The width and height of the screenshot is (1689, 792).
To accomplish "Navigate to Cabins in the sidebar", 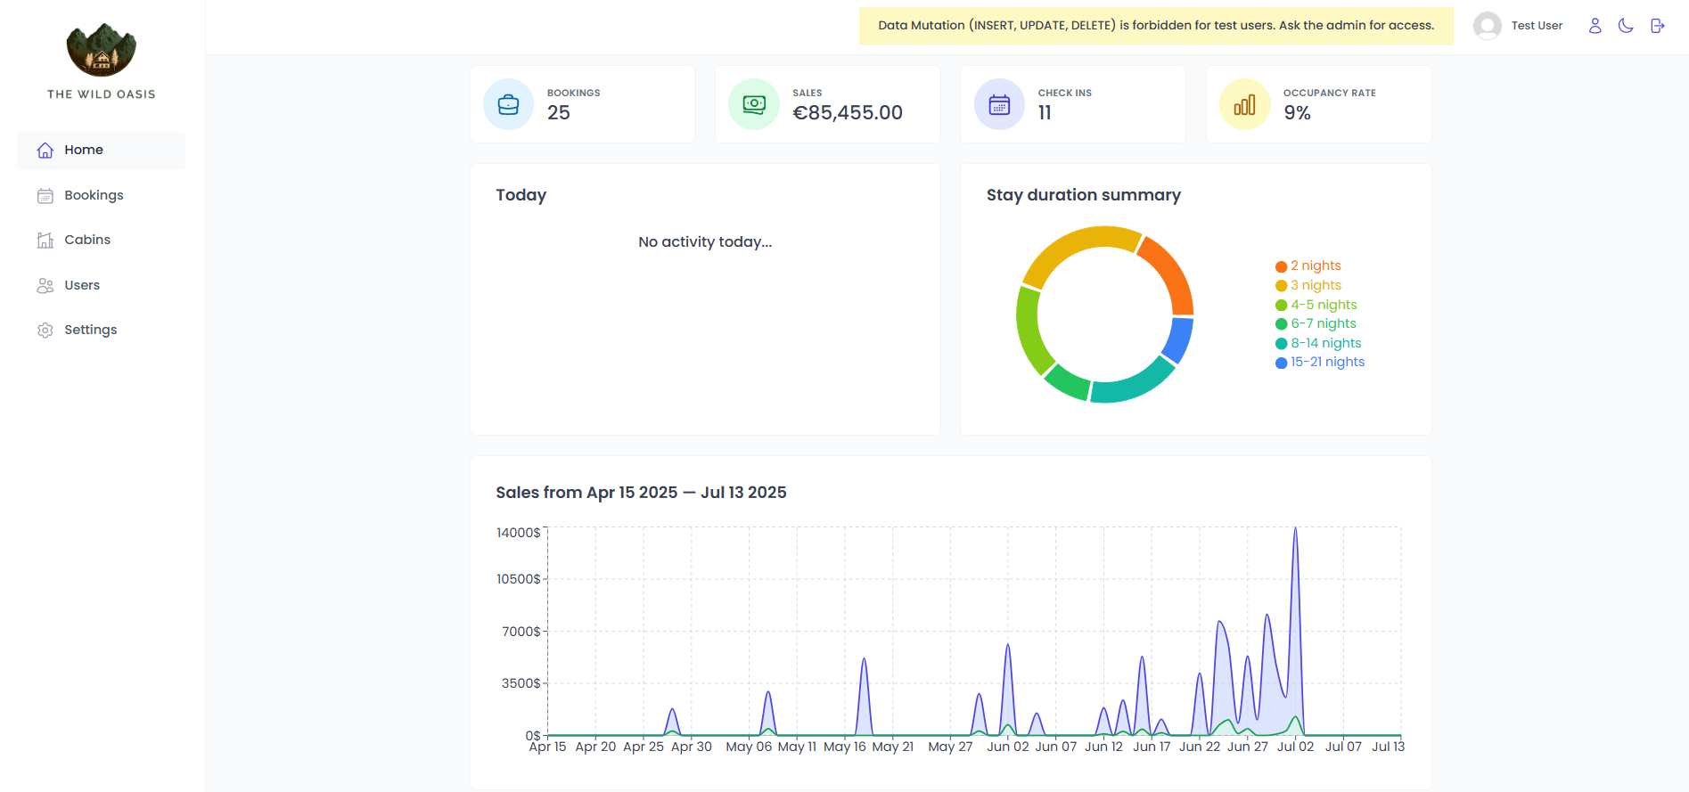I will point(87,240).
